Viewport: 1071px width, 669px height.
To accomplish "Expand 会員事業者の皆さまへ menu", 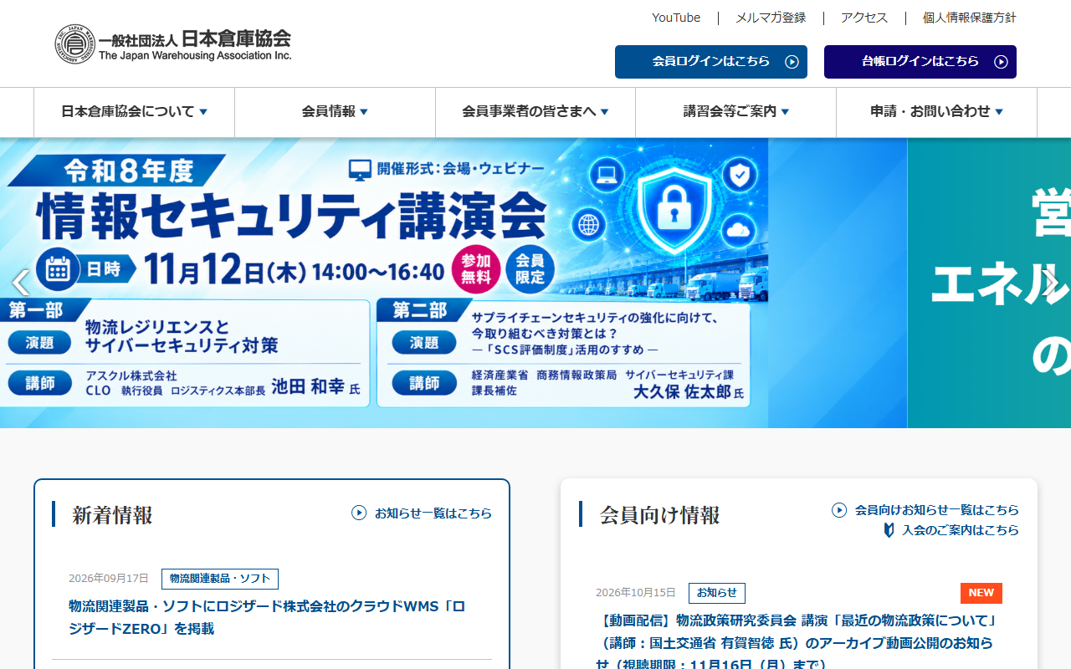I will (535, 112).
